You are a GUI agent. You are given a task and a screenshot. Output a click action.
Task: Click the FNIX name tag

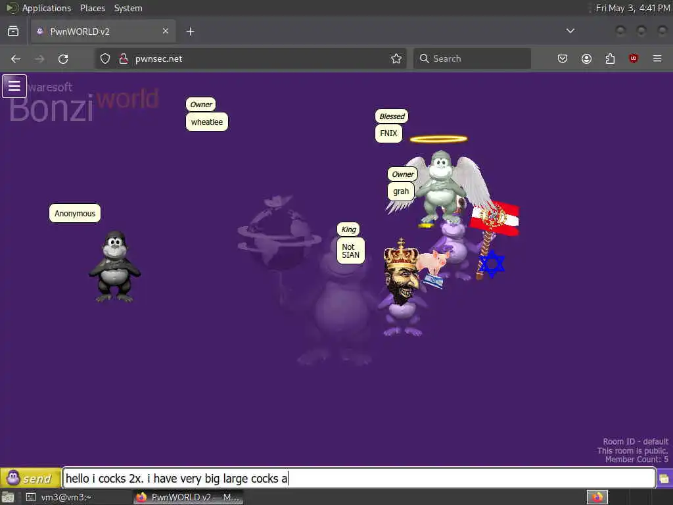(x=388, y=133)
